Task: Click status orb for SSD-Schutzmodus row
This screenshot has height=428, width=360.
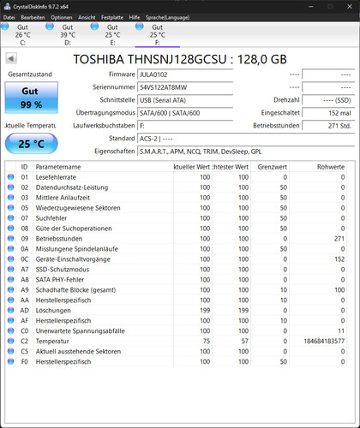Action: click(x=11, y=270)
